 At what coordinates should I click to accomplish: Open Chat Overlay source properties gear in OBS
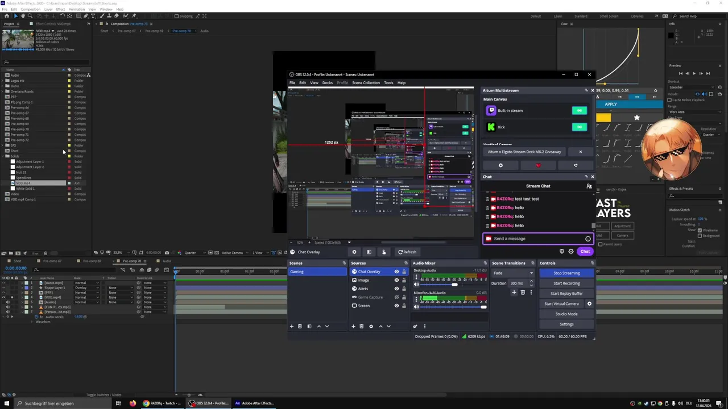tap(354, 252)
